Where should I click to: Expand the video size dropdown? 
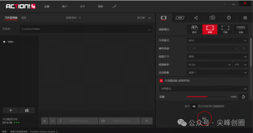218,57
